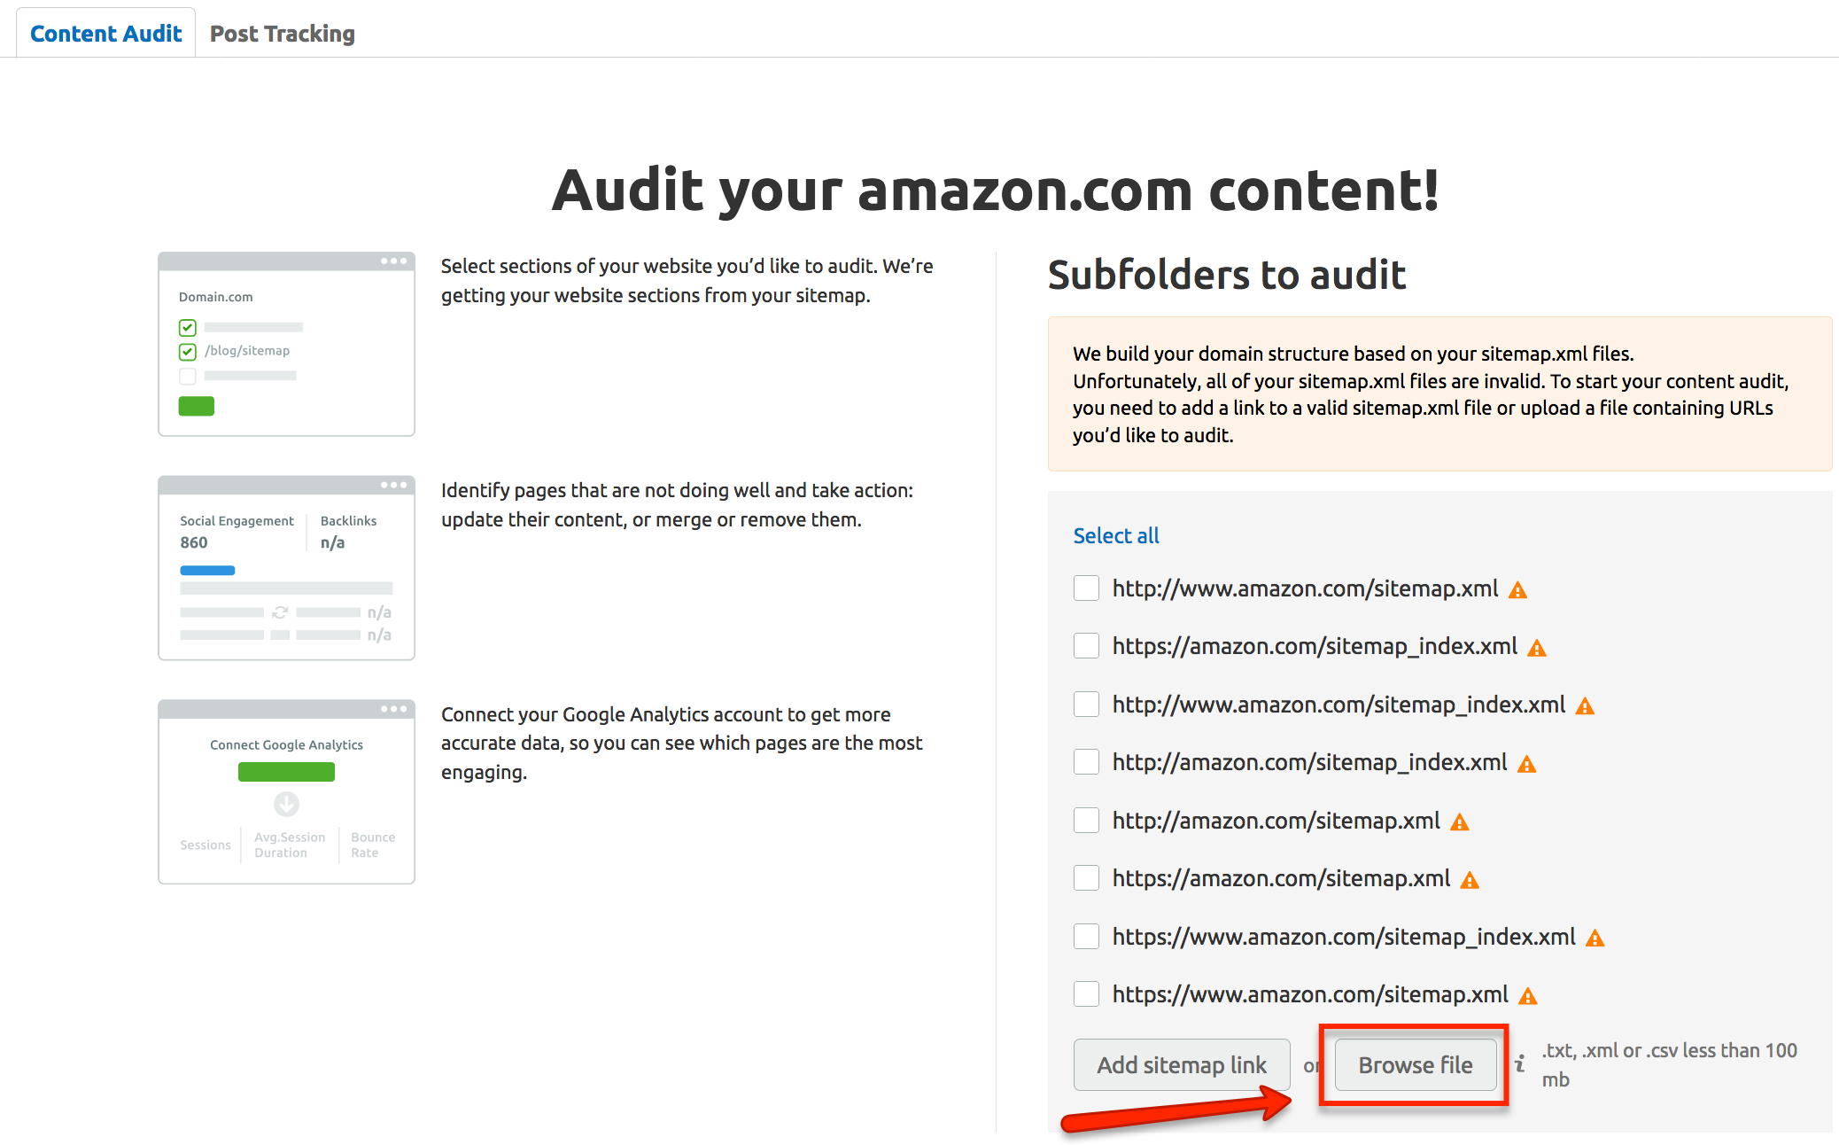Image resolution: width=1839 pixels, height=1145 pixels.
Task: Click the info icon next to Browse file
Action: (1520, 1063)
